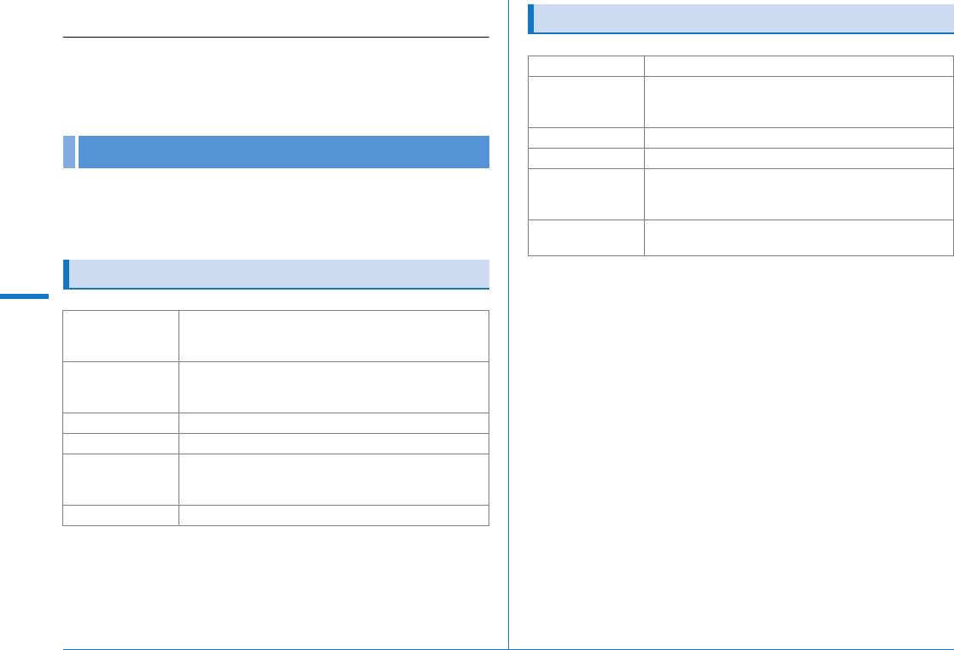This screenshot has height=650, width=954.
Task: Click second row's right cell in right table
Action: 798,102
